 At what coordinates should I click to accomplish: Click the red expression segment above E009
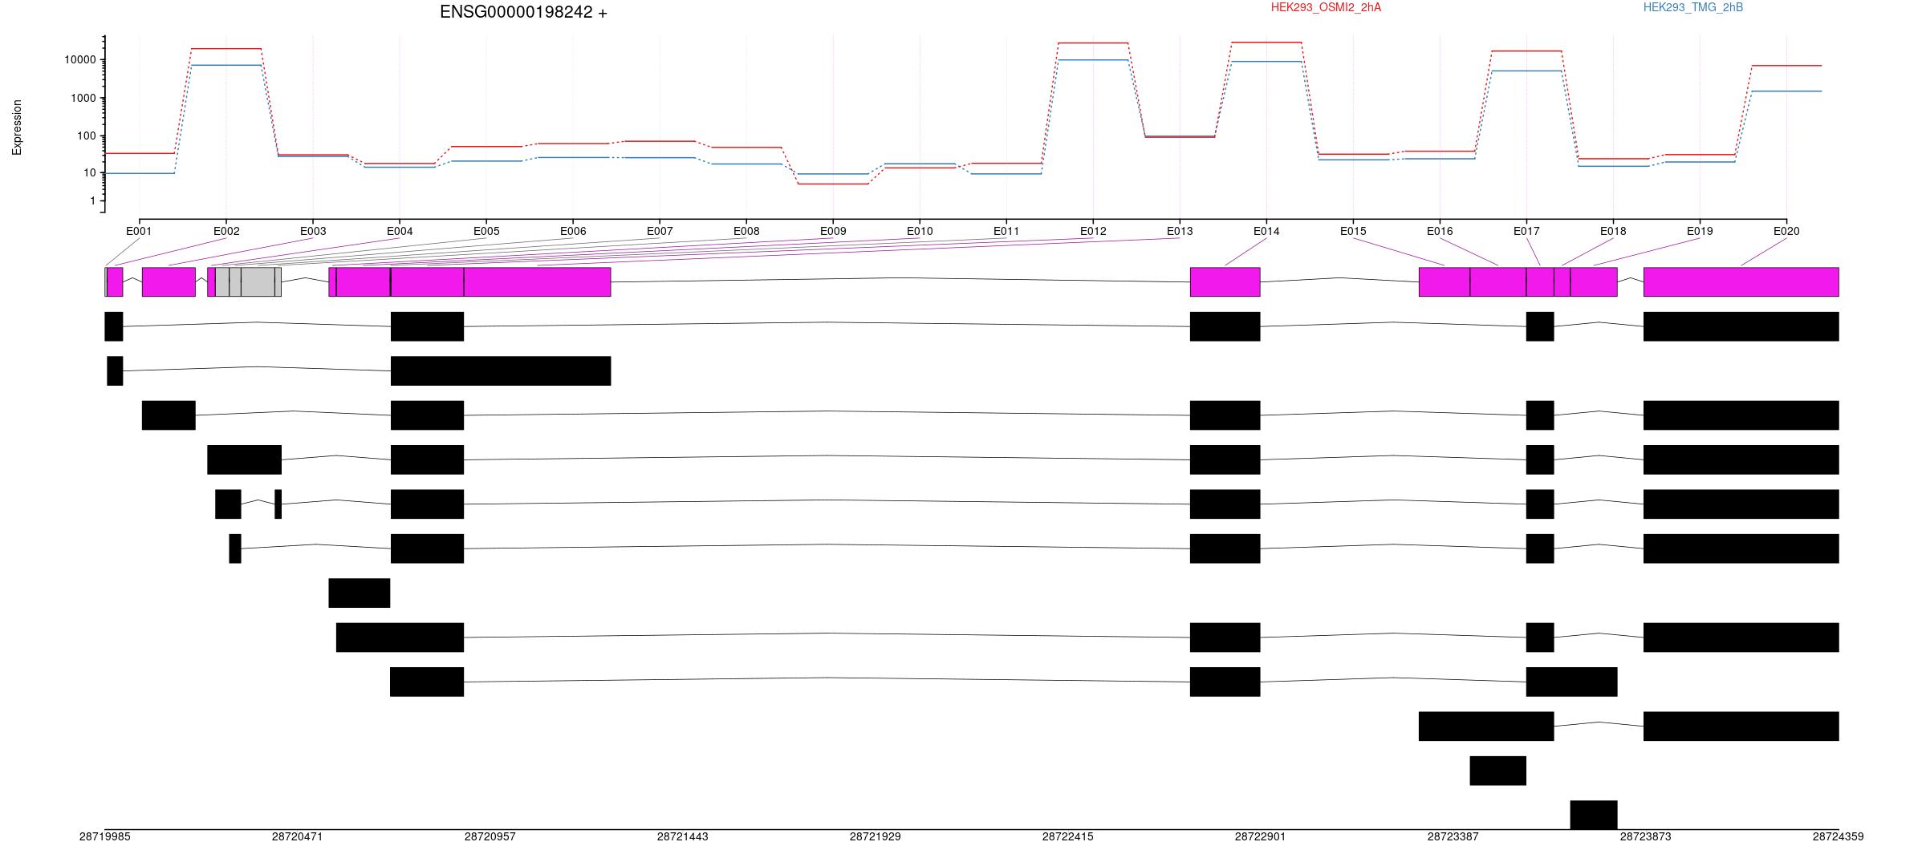833,184
